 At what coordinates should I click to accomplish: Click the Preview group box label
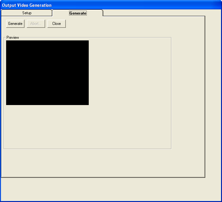point(13,37)
